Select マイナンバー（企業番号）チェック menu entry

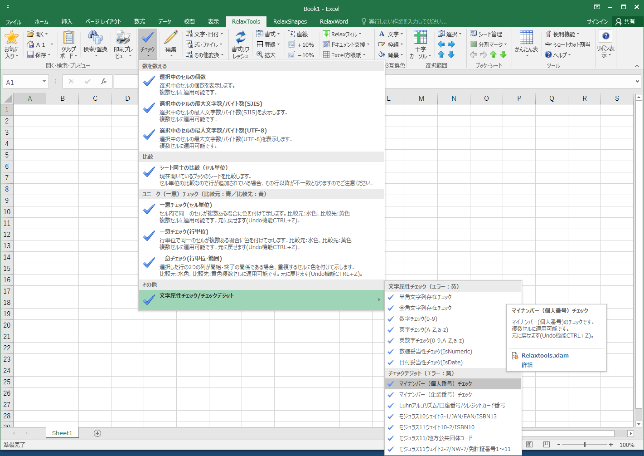(x=435, y=394)
